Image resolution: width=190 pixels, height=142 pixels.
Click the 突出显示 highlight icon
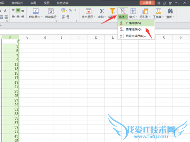(x=89, y=11)
